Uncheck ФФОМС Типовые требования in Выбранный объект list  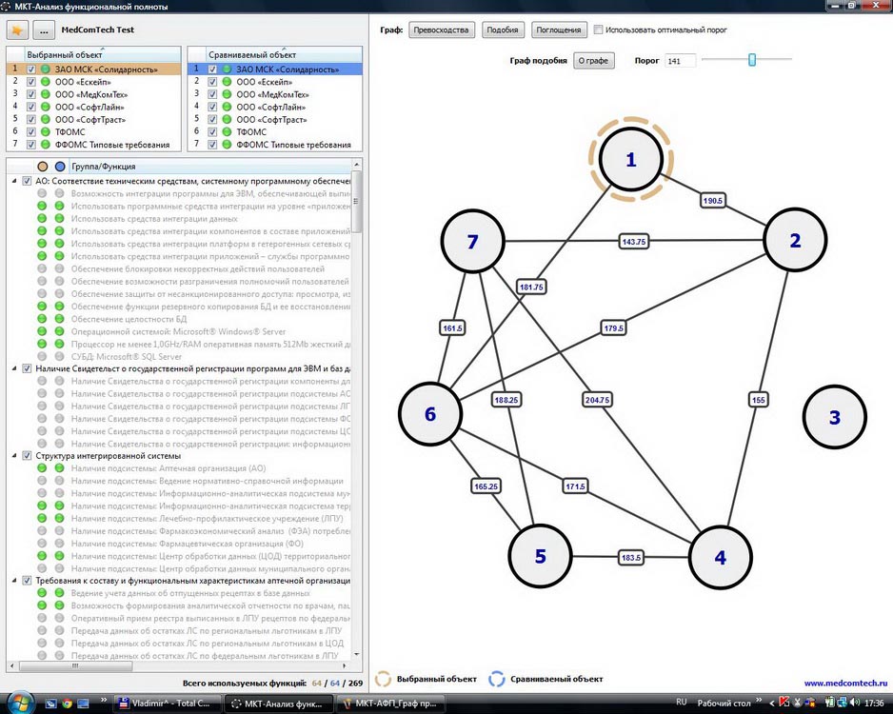click(31, 145)
